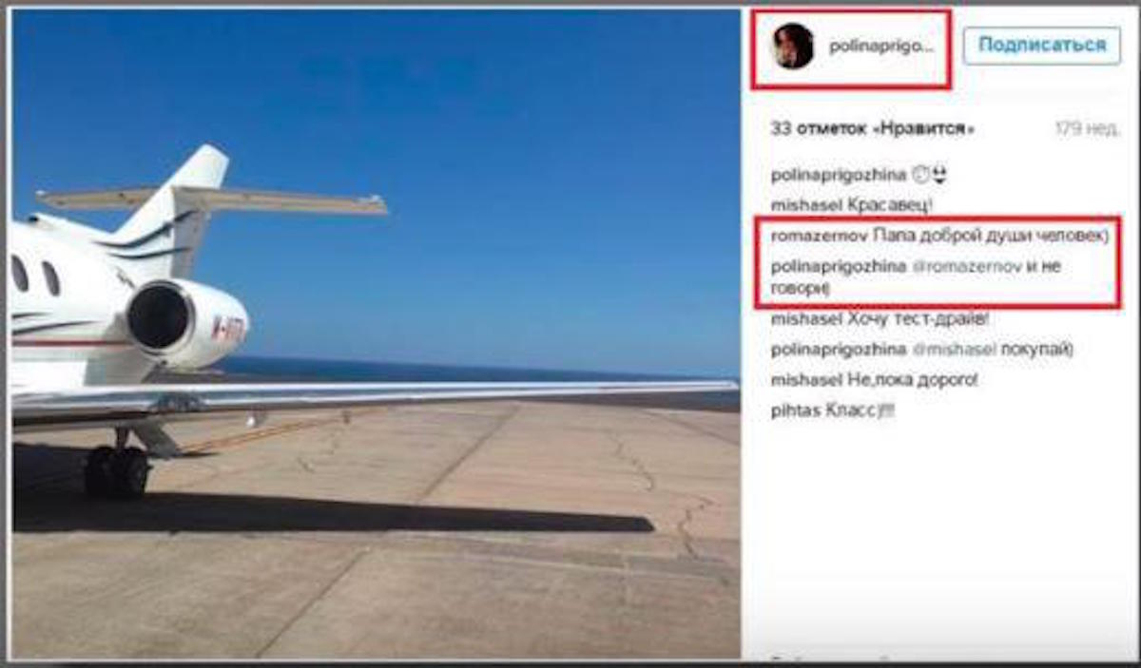Screen dimensions: 1141x668
Task: Open mishasel username beside Хочу тест-драйв!
Action: (x=804, y=319)
